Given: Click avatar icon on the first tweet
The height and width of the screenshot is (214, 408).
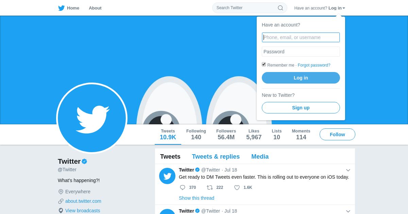Looking at the screenshot, I should [x=167, y=176].
